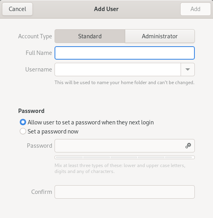The width and height of the screenshot is (213, 218).
Task: Click the generate password gears icon
Action: click(188, 146)
